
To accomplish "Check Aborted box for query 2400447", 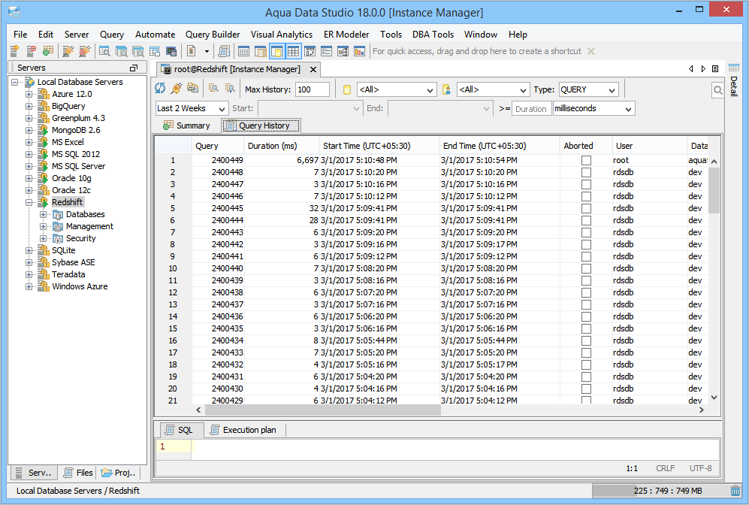I will click(x=586, y=184).
